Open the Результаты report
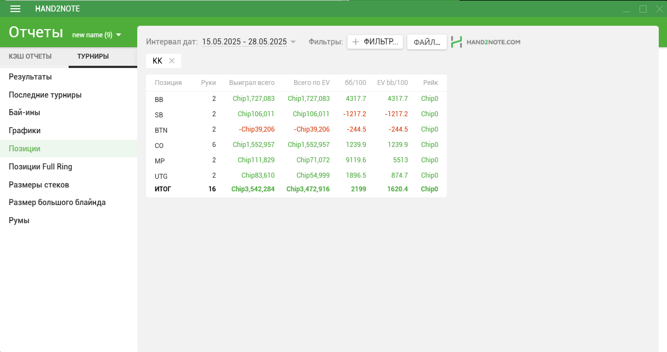The height and width of the screenshot is (352, 667). (x=30, y=77)
